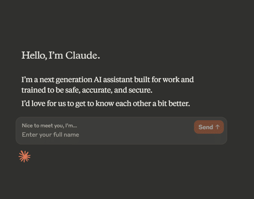
Task: Click the phrase "built for work and"
Action: point(166,80)
